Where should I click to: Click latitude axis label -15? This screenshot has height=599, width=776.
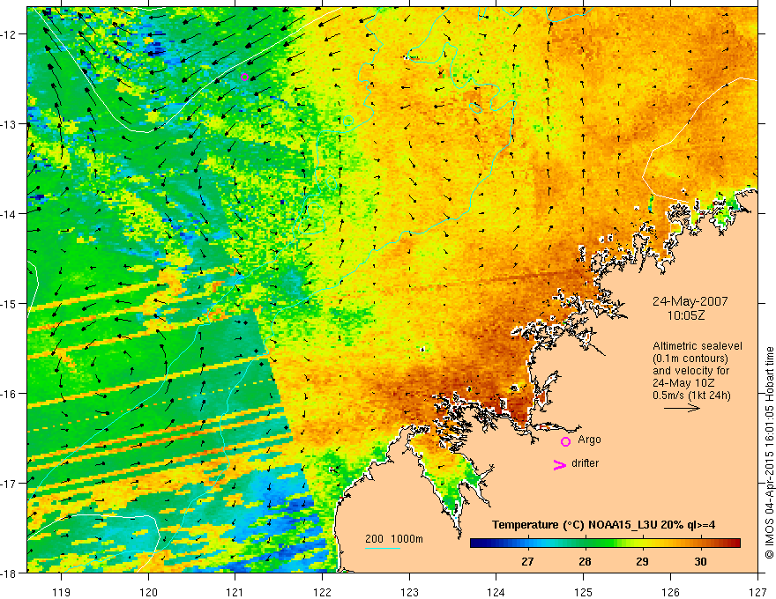(9, 303)
